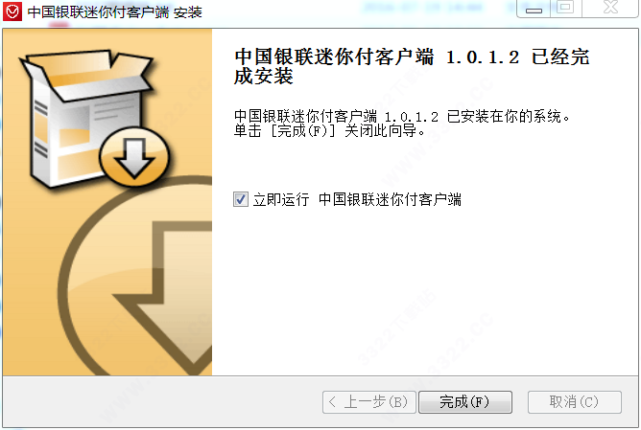641x430 pixels.
Task: Click the left chevron on 上一步 button
Action: (x=332, y=402)
